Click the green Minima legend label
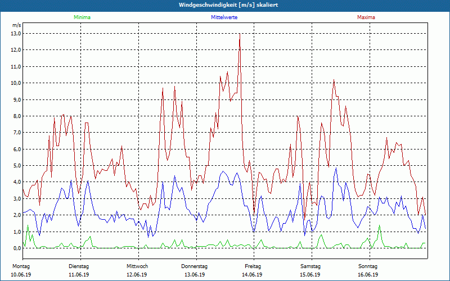450x281 pixels. tap(82, 17)
